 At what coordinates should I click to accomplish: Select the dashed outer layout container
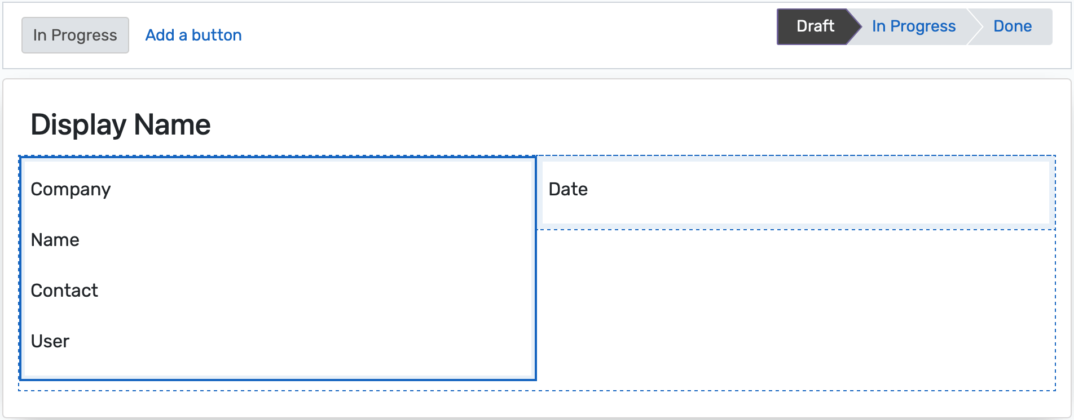coord(536,388)
